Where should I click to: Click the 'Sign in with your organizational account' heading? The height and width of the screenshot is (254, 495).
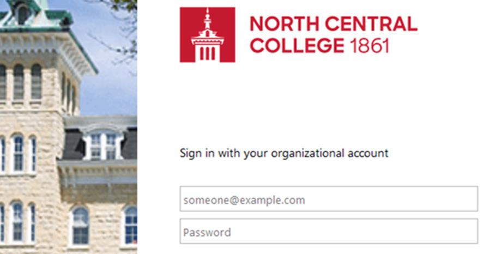click(x=284, y=154)
